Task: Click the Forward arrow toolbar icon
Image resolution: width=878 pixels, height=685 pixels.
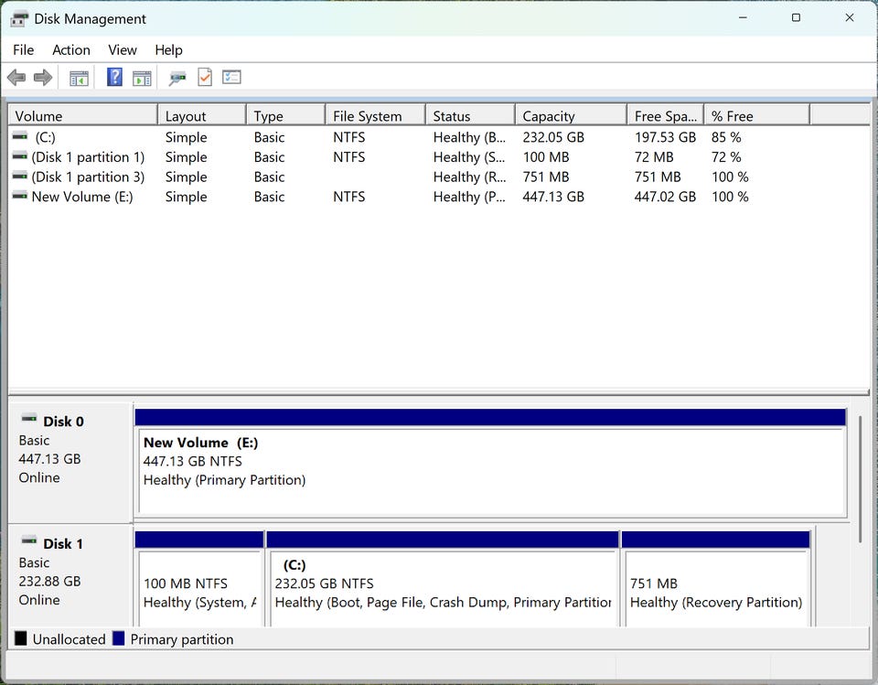Action: click(42, 78)
